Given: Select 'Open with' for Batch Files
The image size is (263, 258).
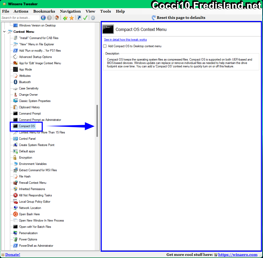Looking at the screenshot, I should click(x=35, y=227).
